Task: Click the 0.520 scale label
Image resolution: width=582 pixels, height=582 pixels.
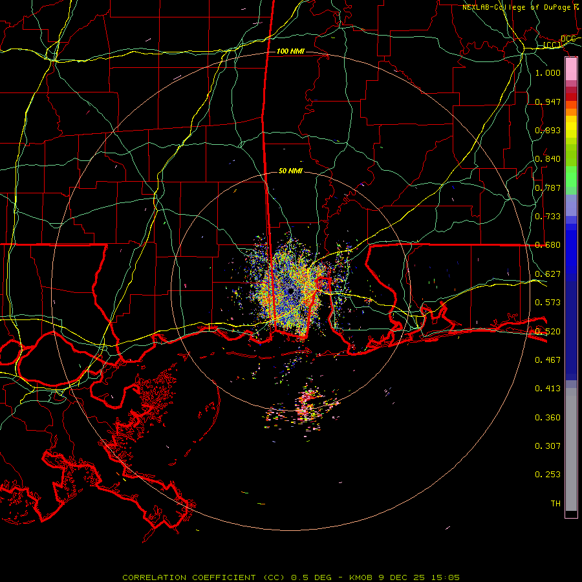Action: coord(548,332)
